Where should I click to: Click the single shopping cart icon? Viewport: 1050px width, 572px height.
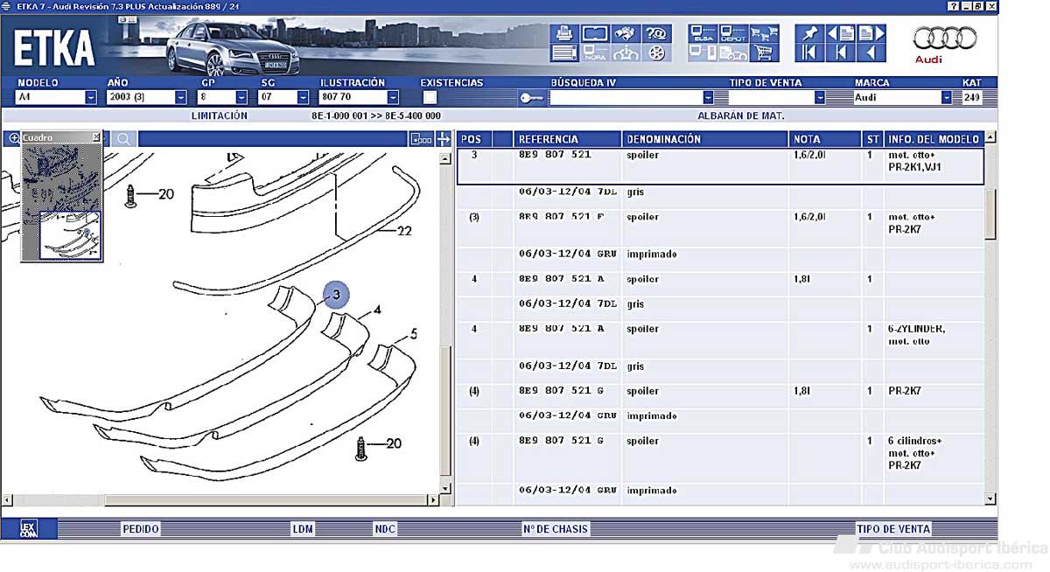[764, 53]
